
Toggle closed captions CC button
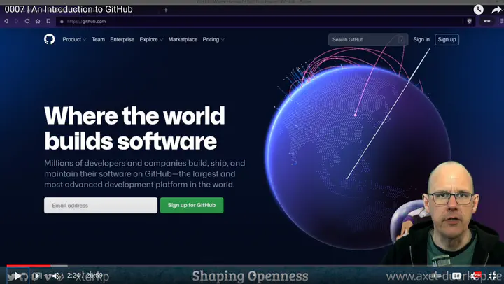[456, 276]
